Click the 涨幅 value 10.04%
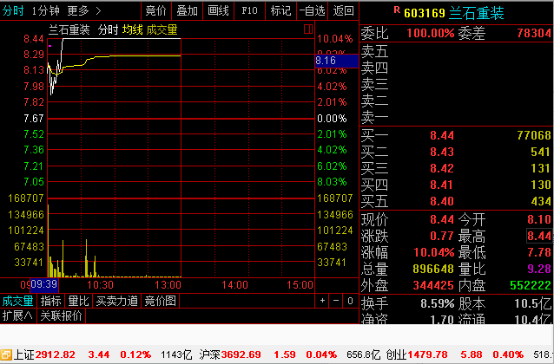This screenshot has height=364, width=554. (x=434, y=252)
